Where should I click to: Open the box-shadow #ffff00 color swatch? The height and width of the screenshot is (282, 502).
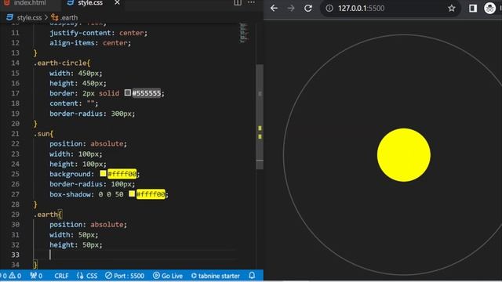132,193
